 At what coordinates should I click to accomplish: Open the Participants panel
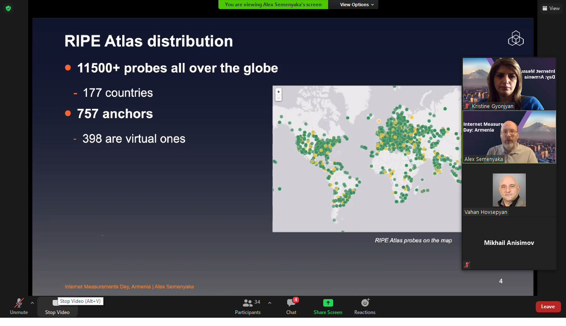point(248,307)
